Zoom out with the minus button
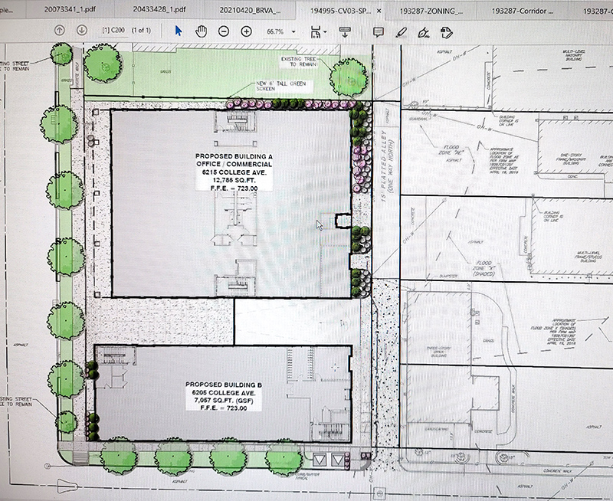Screen dimensions: 613x501 (224, 31)
